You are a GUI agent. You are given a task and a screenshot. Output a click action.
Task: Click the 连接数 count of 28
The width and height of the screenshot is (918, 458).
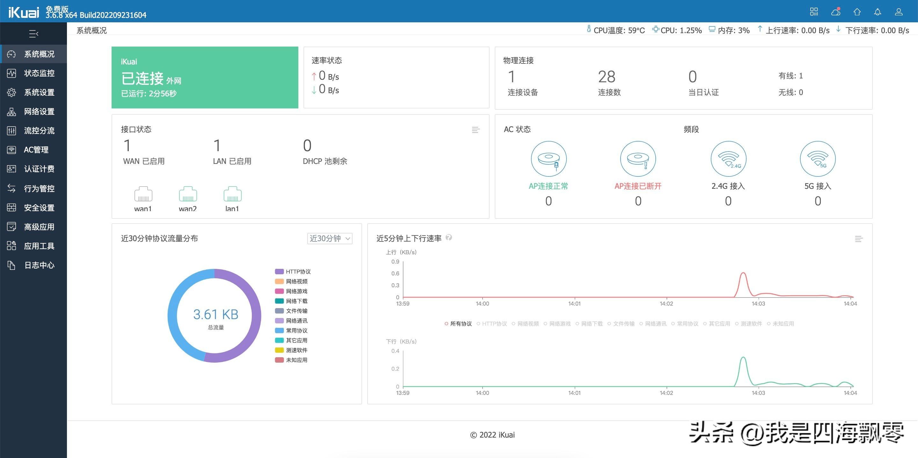point(607,77)
